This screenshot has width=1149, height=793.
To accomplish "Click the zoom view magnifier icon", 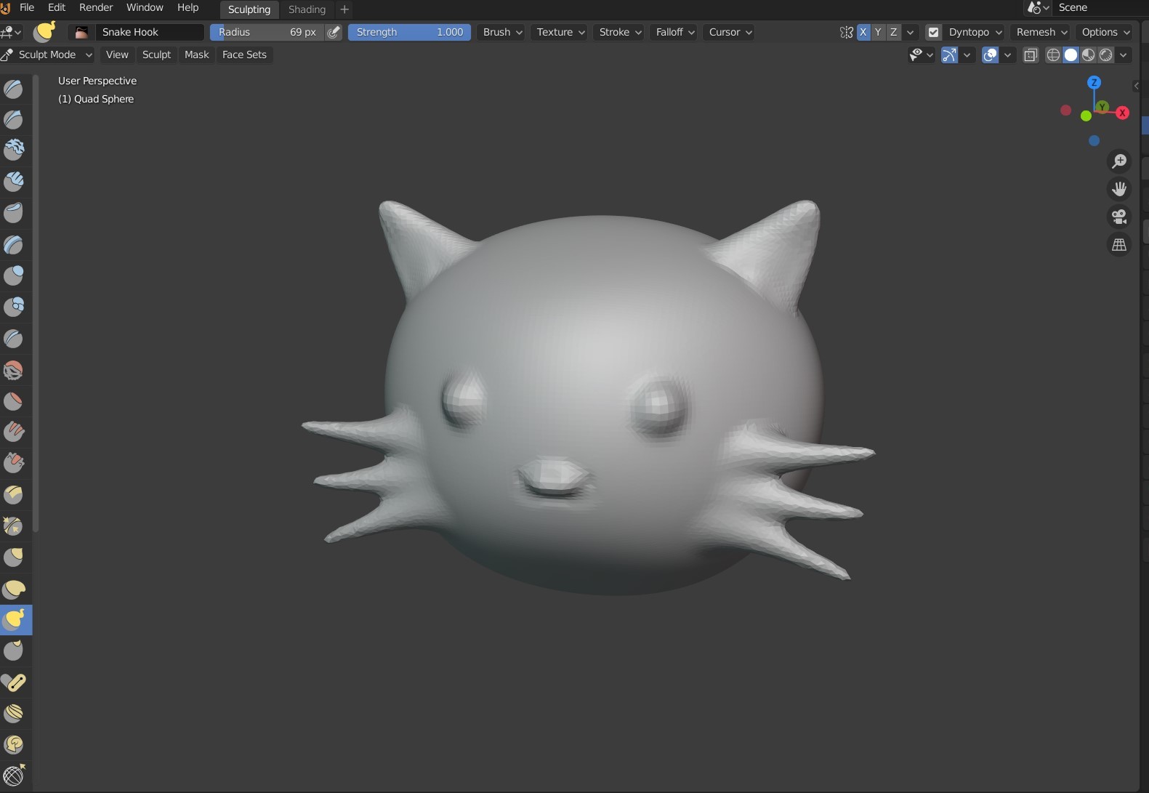I will point(1119,161).
